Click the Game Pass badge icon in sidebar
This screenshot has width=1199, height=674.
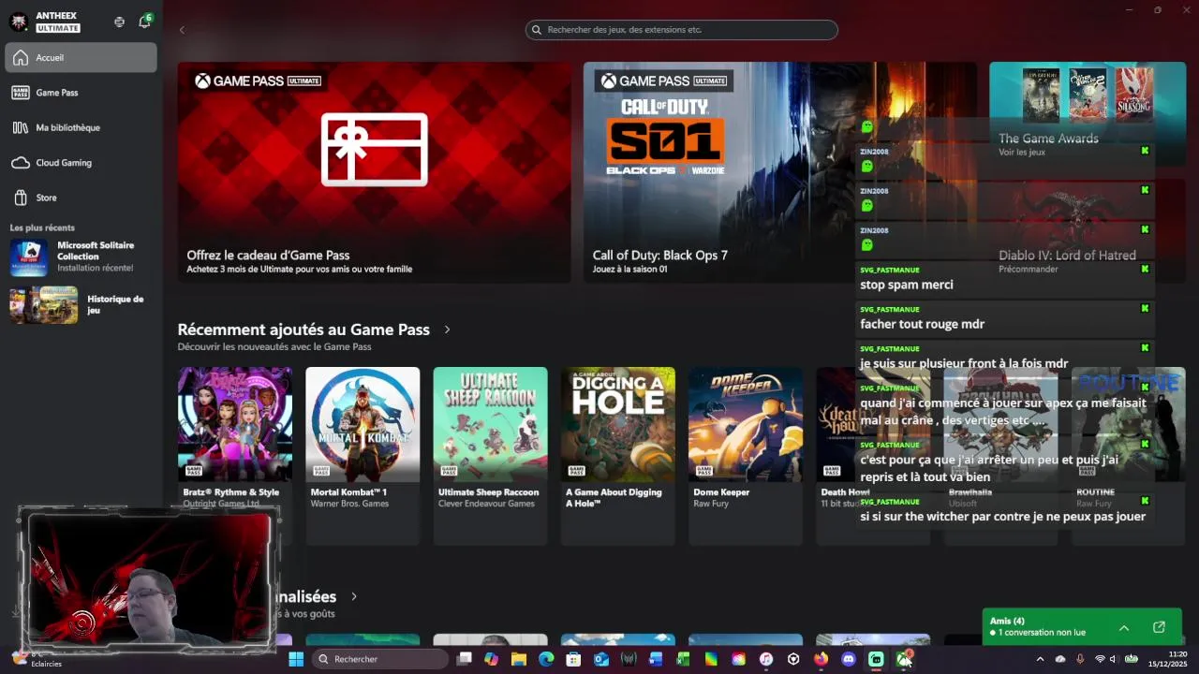coord(21,93)
